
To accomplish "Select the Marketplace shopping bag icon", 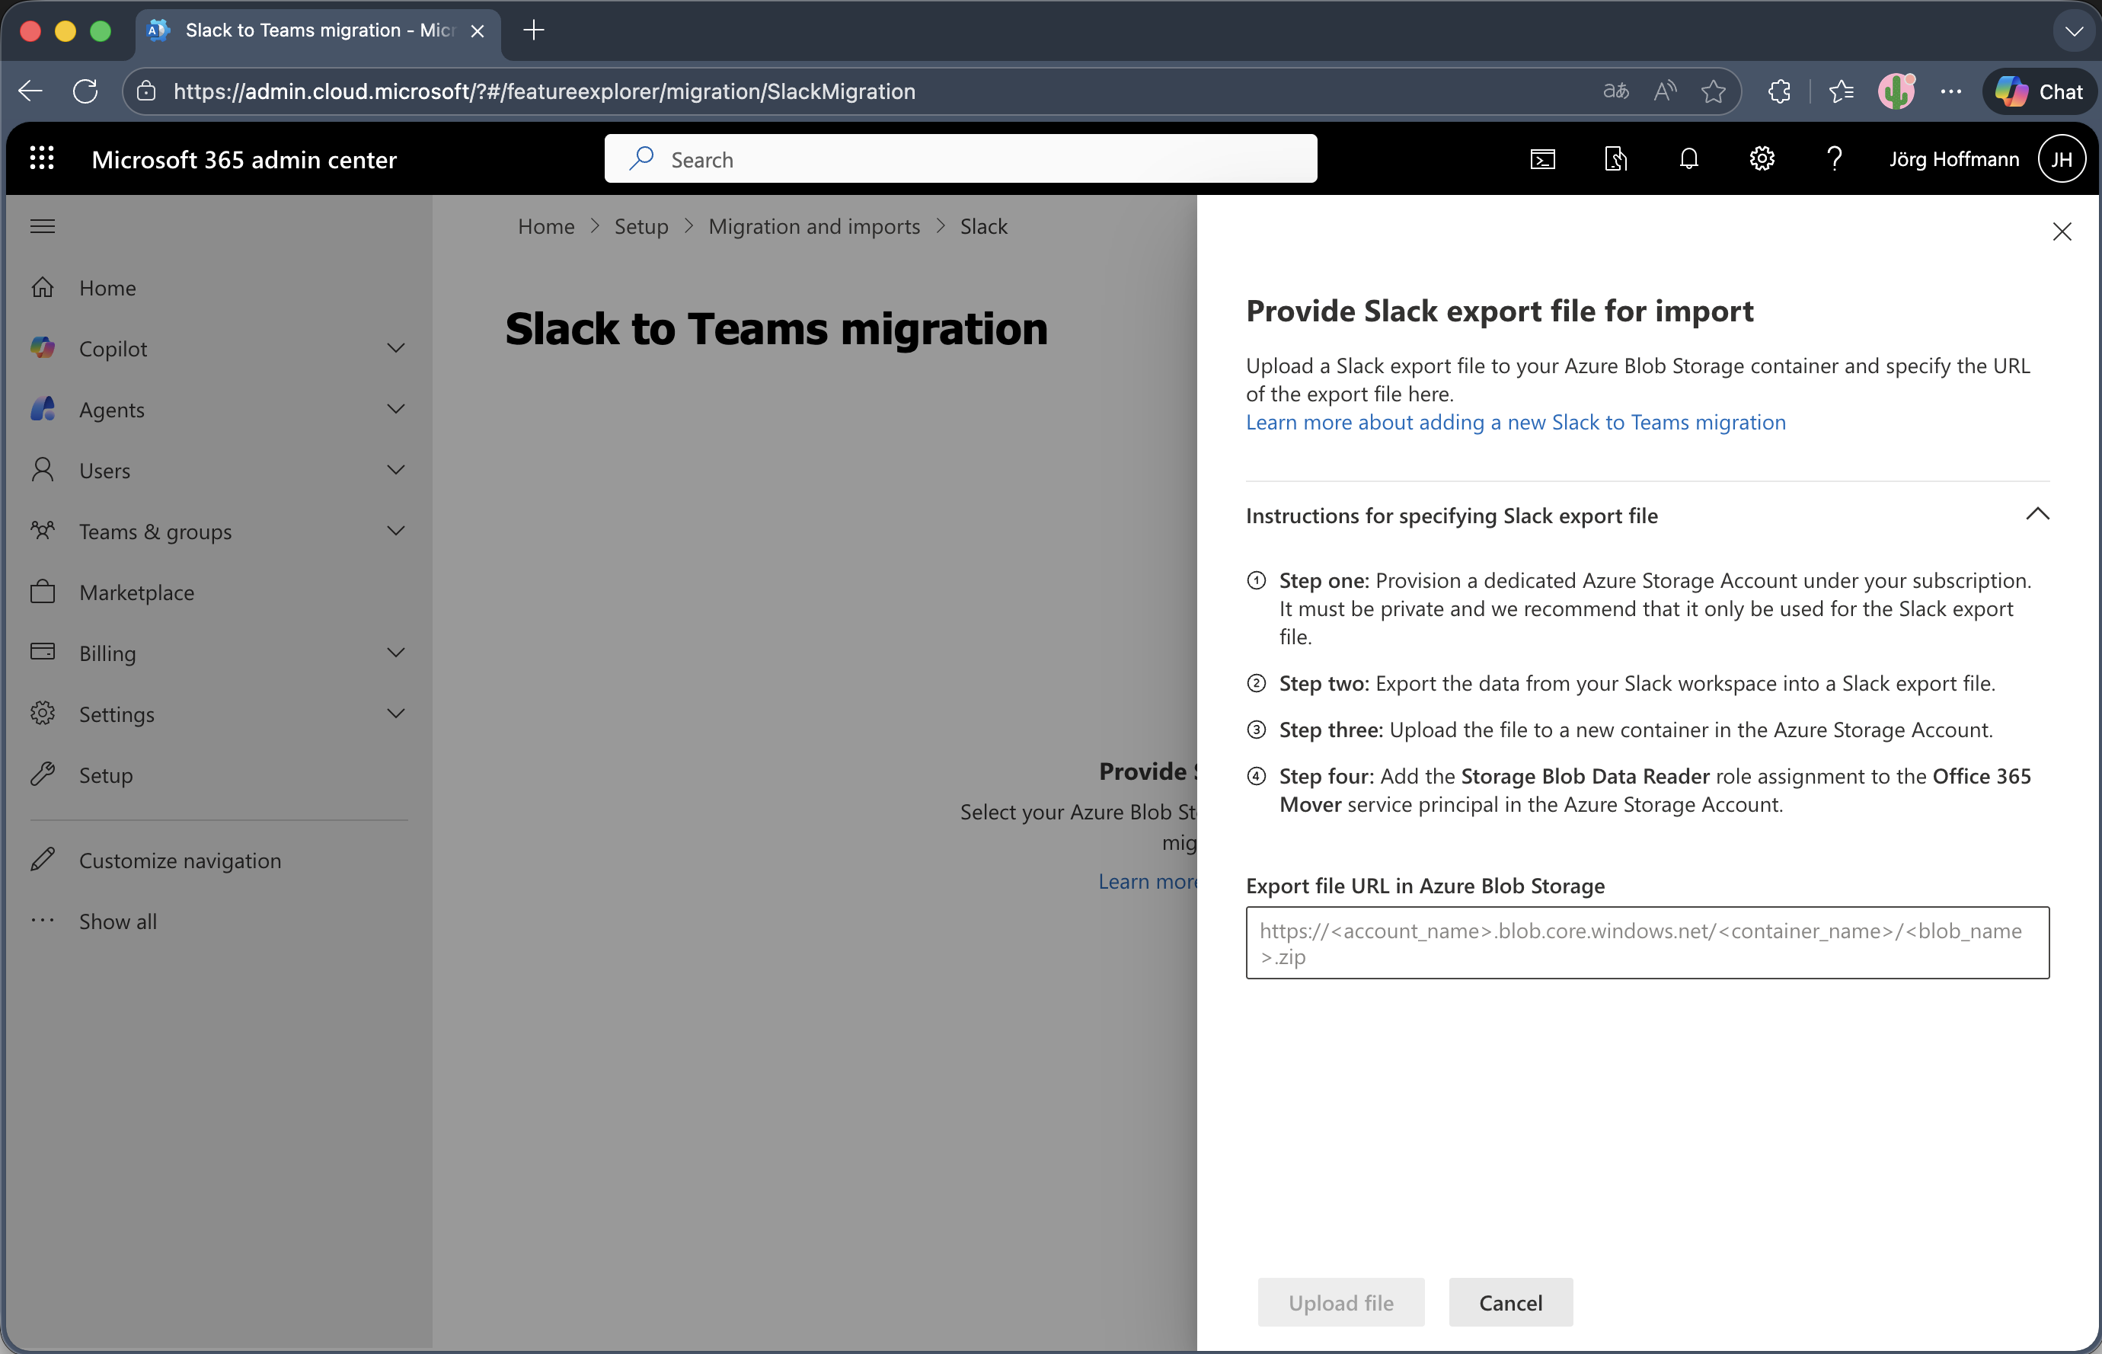I will pyautogui.click(x=42, y=592).
